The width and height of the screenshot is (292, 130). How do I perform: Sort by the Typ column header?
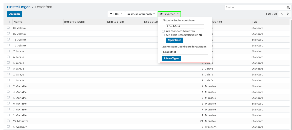pyautogui.click(x=254, y=22)
